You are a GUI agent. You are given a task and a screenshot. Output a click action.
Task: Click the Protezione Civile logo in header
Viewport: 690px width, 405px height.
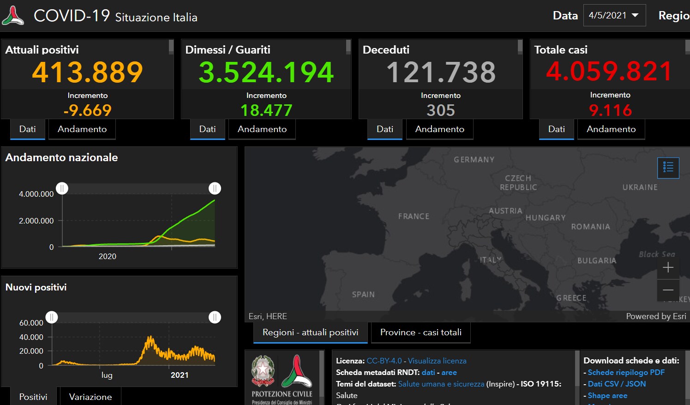(13, 16)
